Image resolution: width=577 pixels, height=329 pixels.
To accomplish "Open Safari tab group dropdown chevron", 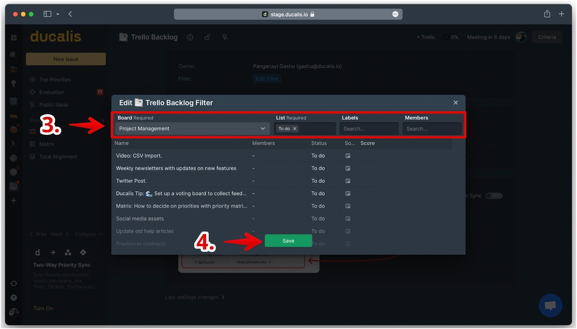I will click(x=58, y=14).
